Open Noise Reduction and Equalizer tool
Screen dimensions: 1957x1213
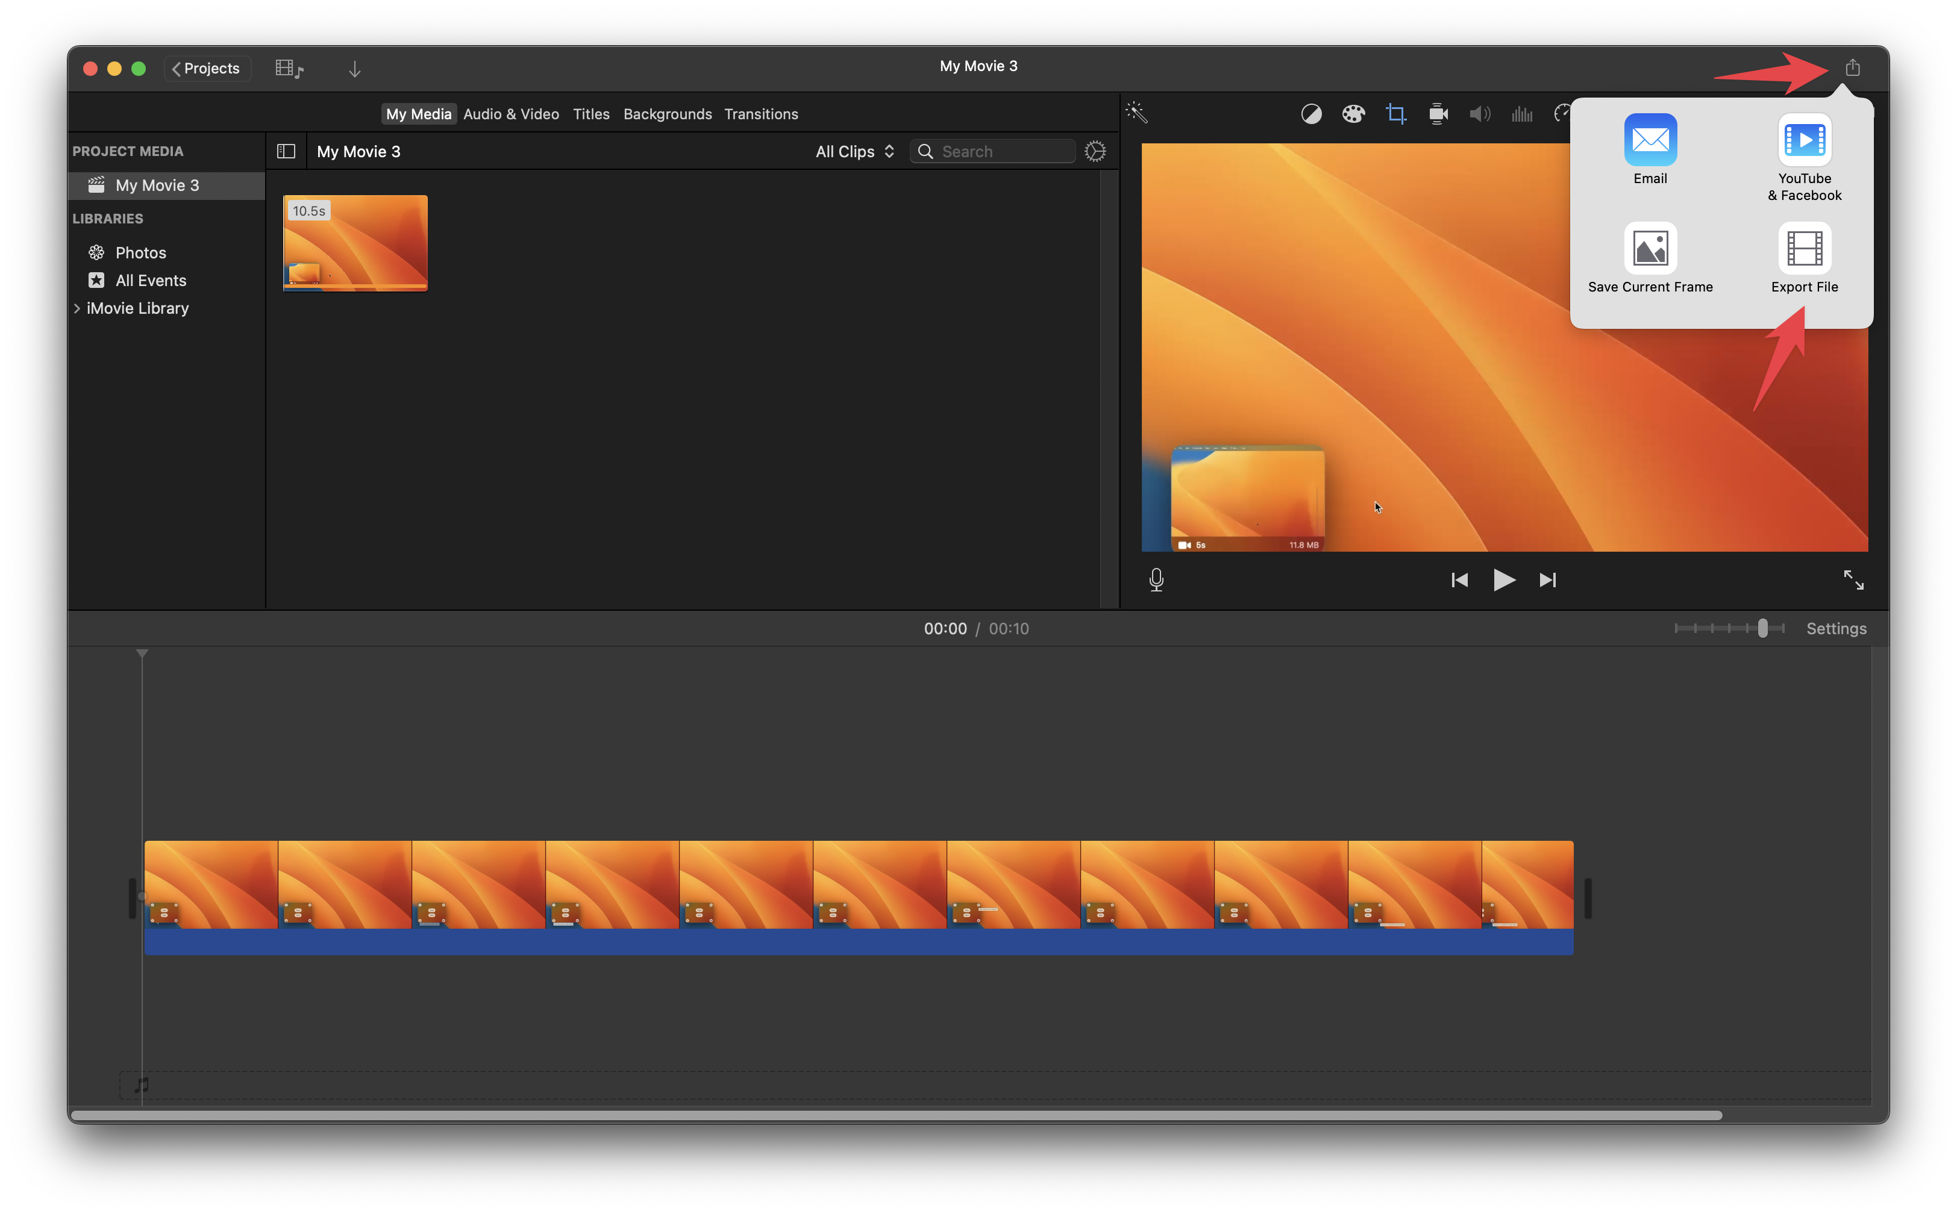pos(1521,114)
